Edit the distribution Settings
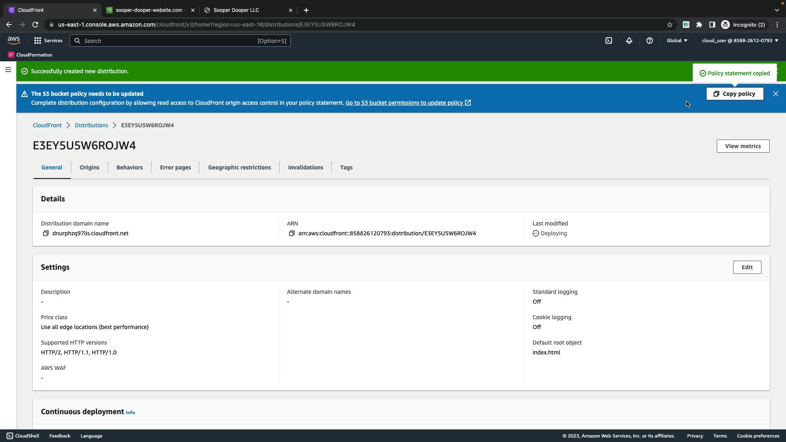 [x=747, y=267]
